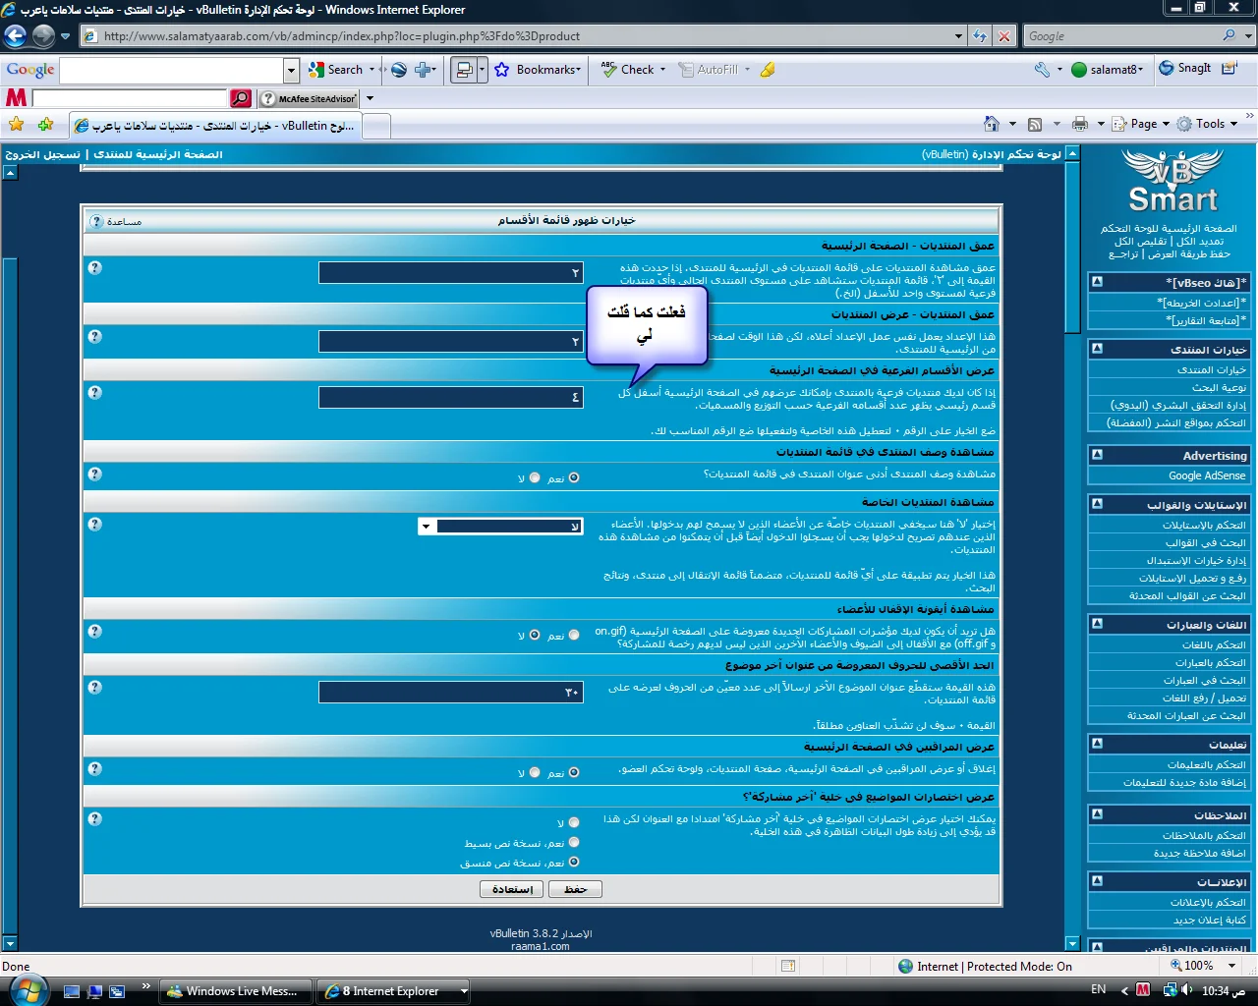Open help icon in the خيارات ظهور قائمة الأقسام header
The height and width of the screenshot is (1006, 1258).
pos(96,221)
